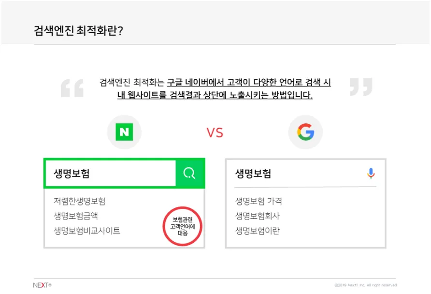
Task: Select the 저렴한생명보험 suggestion
Action: click(x=80, y=201)
